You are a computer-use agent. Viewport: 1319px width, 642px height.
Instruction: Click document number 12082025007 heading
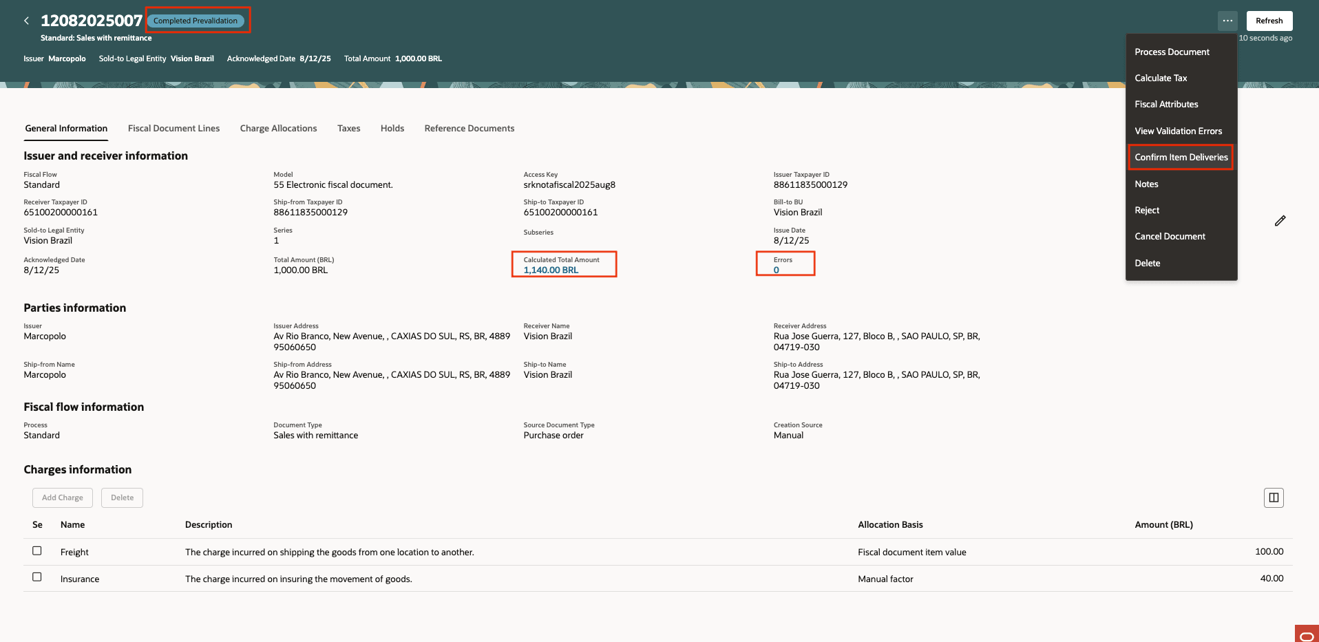tap(92, 21)
